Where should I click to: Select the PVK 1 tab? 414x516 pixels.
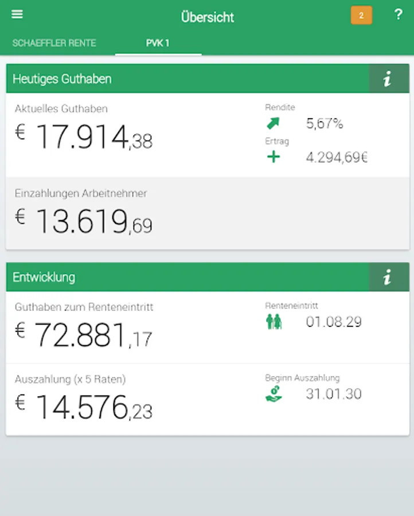(158, 43)
